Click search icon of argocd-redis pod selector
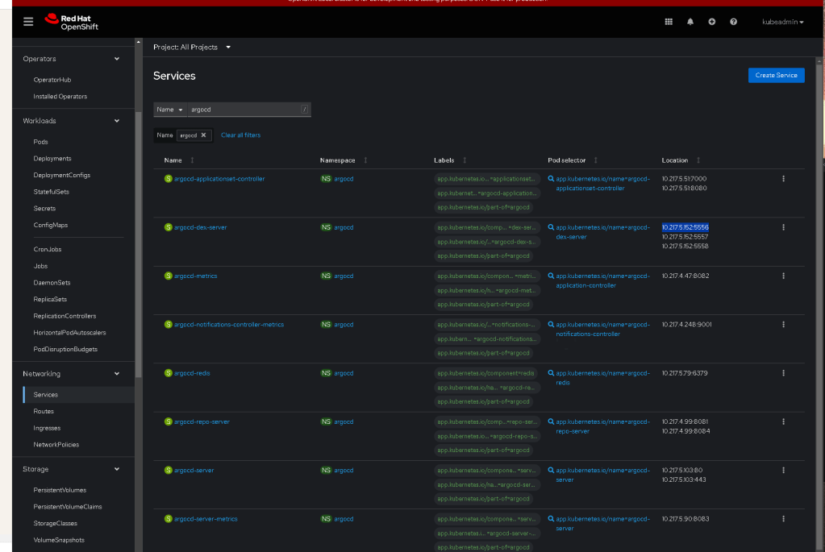 tap(551, 373)
